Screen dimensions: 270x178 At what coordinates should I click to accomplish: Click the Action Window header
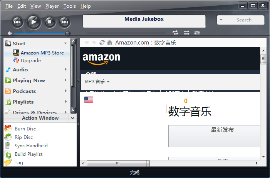[x=40, y=118]
